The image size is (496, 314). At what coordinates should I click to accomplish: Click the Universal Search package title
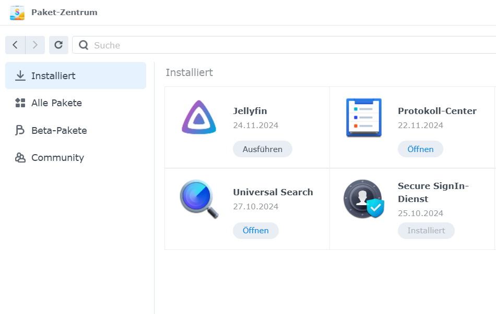(x=273, y=192)
